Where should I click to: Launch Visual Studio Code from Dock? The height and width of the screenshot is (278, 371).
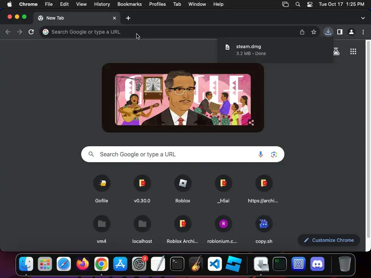214,264
